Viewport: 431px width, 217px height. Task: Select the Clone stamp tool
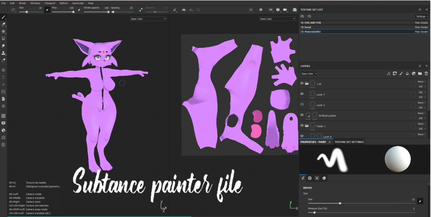point(3,53)
